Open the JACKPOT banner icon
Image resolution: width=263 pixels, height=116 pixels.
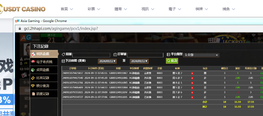[233, 41]
